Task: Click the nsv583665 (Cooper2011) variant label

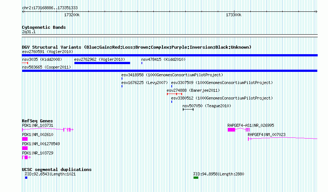Action: [x=46, y=67]
